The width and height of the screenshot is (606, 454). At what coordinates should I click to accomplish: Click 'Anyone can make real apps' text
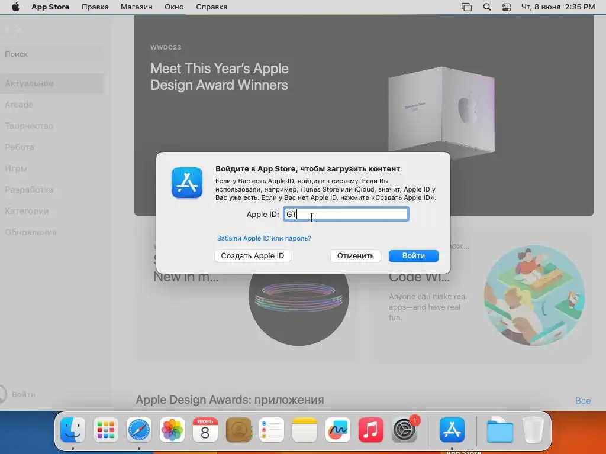point(428,307)
